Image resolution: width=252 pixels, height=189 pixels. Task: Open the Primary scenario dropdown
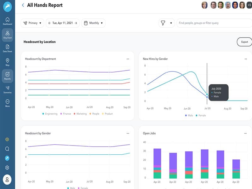tap(32, 23)
